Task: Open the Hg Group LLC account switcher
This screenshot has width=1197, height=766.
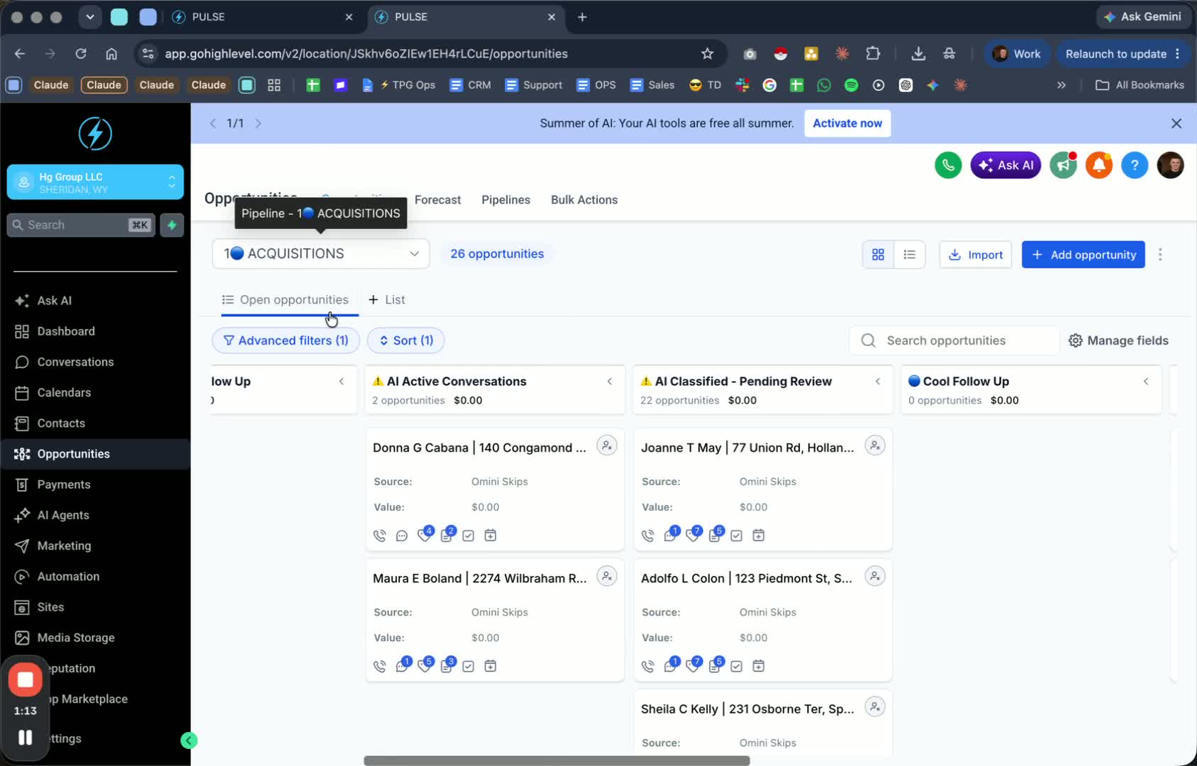Action: 95,182
